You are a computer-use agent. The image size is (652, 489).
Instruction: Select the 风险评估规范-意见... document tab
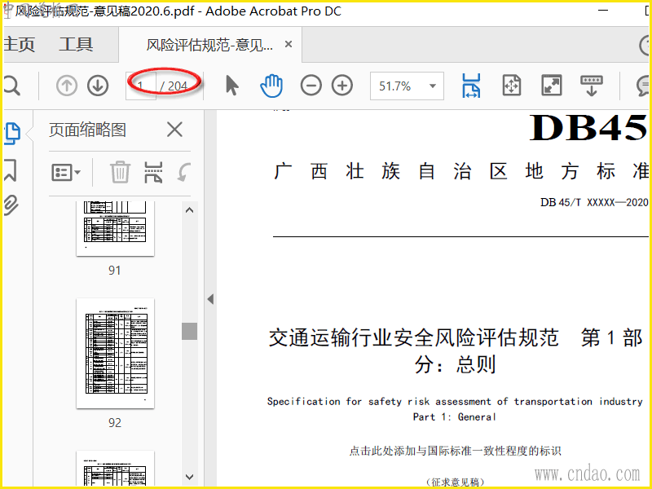click(209, 45)
